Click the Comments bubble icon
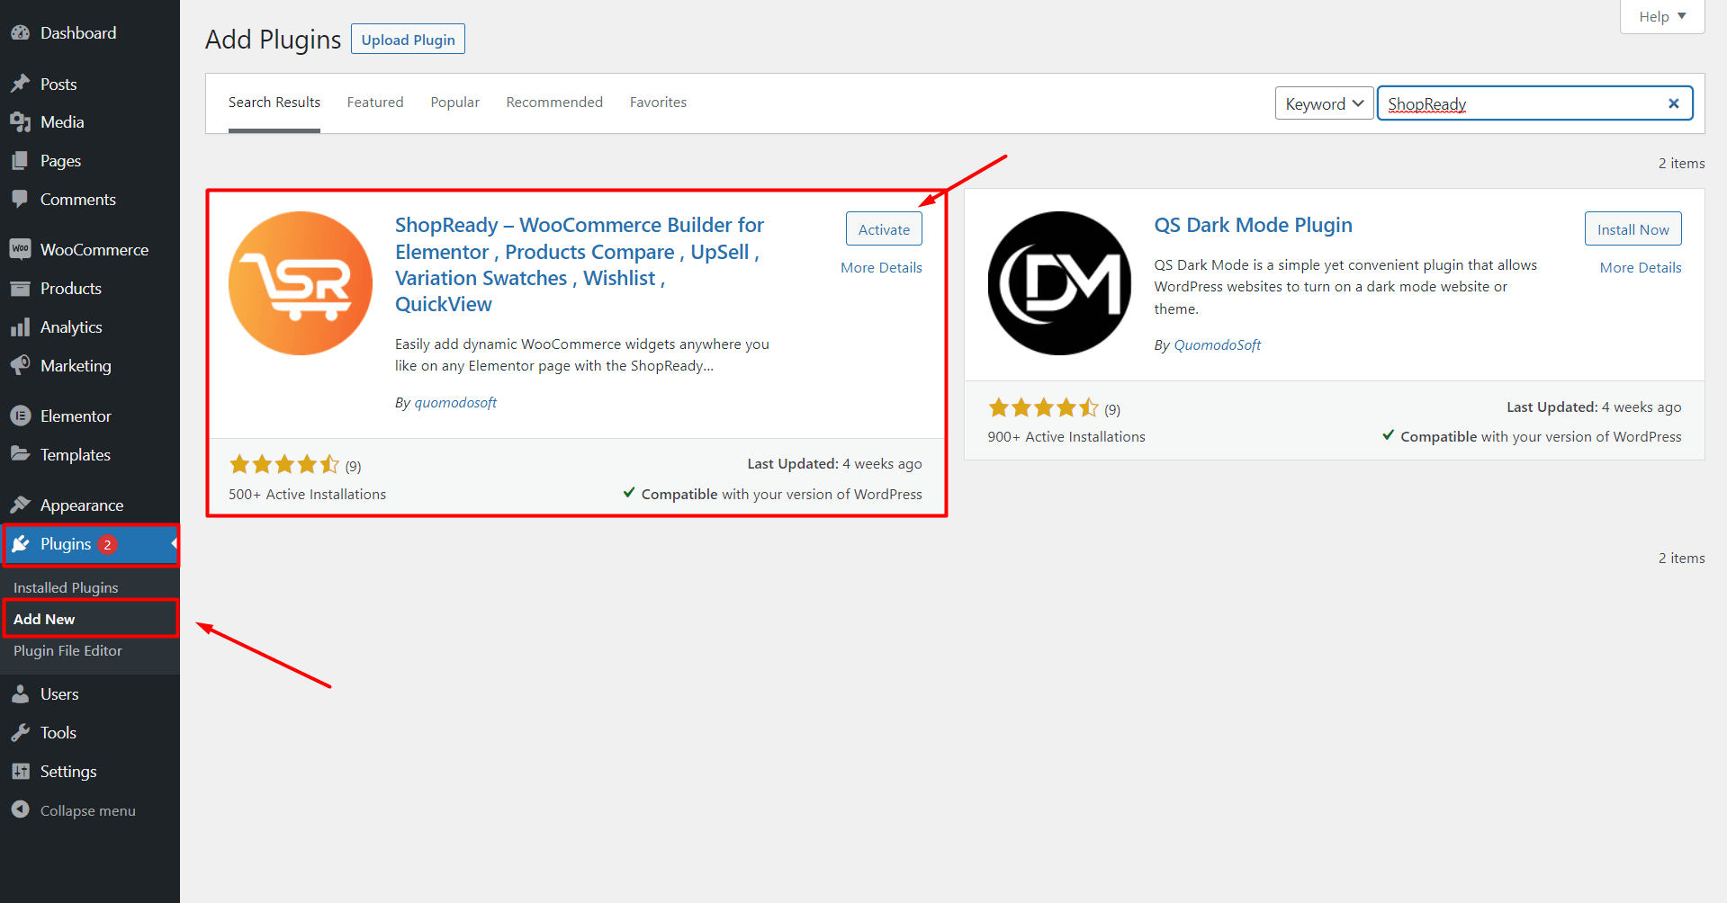 point(21,200)
